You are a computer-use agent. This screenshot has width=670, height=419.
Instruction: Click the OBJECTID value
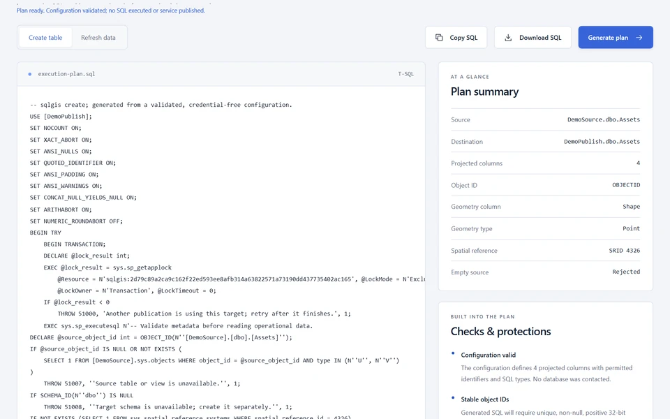pyautogui.click(x=626, y=185)
